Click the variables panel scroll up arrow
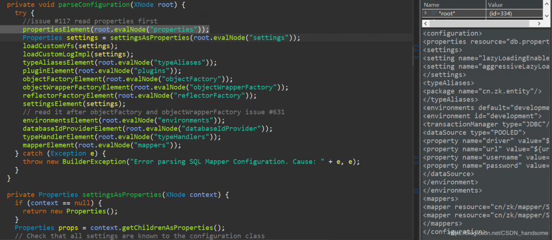This screenshot has height=240, width=552. [x=547, y=4]
